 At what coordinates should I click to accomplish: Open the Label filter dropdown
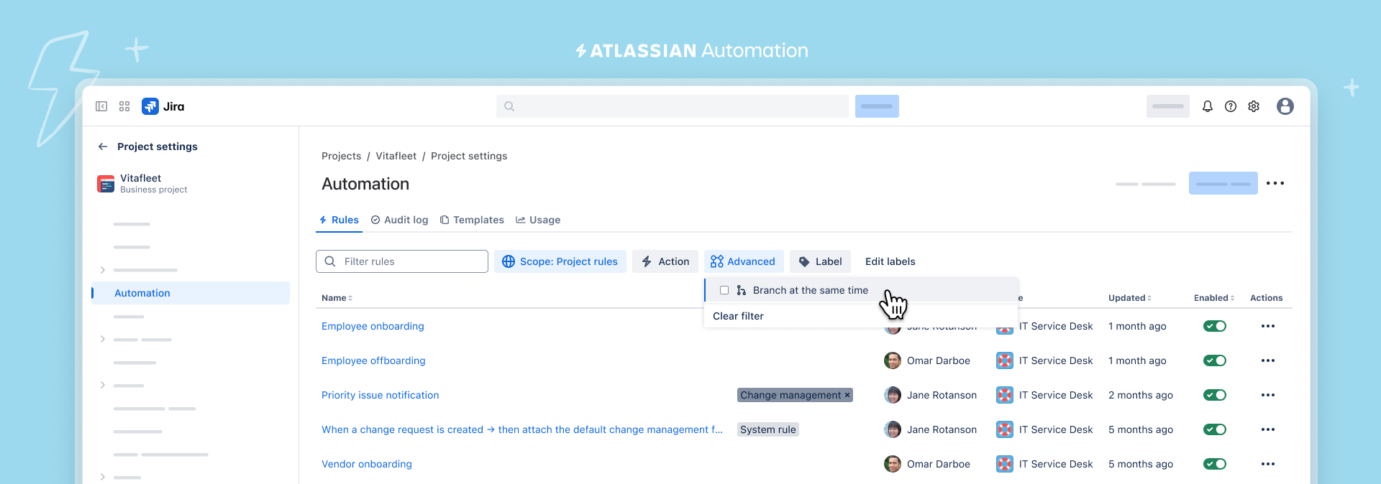(821, 261)
